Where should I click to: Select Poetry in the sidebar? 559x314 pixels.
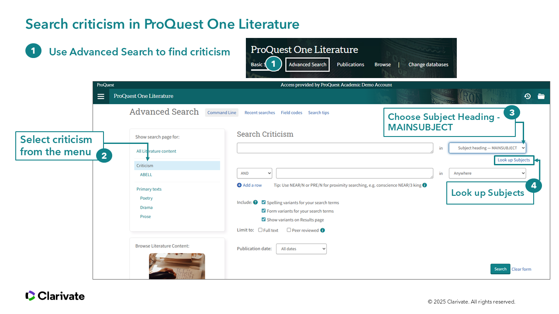(146, 198)
